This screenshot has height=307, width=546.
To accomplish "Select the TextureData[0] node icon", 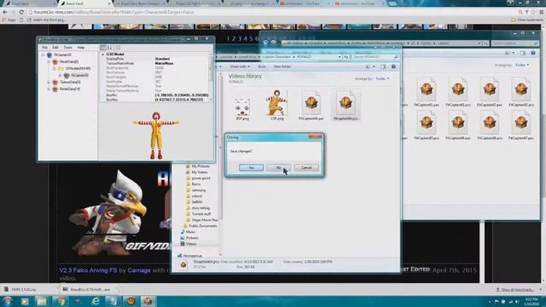I will (x=55, y=82).
